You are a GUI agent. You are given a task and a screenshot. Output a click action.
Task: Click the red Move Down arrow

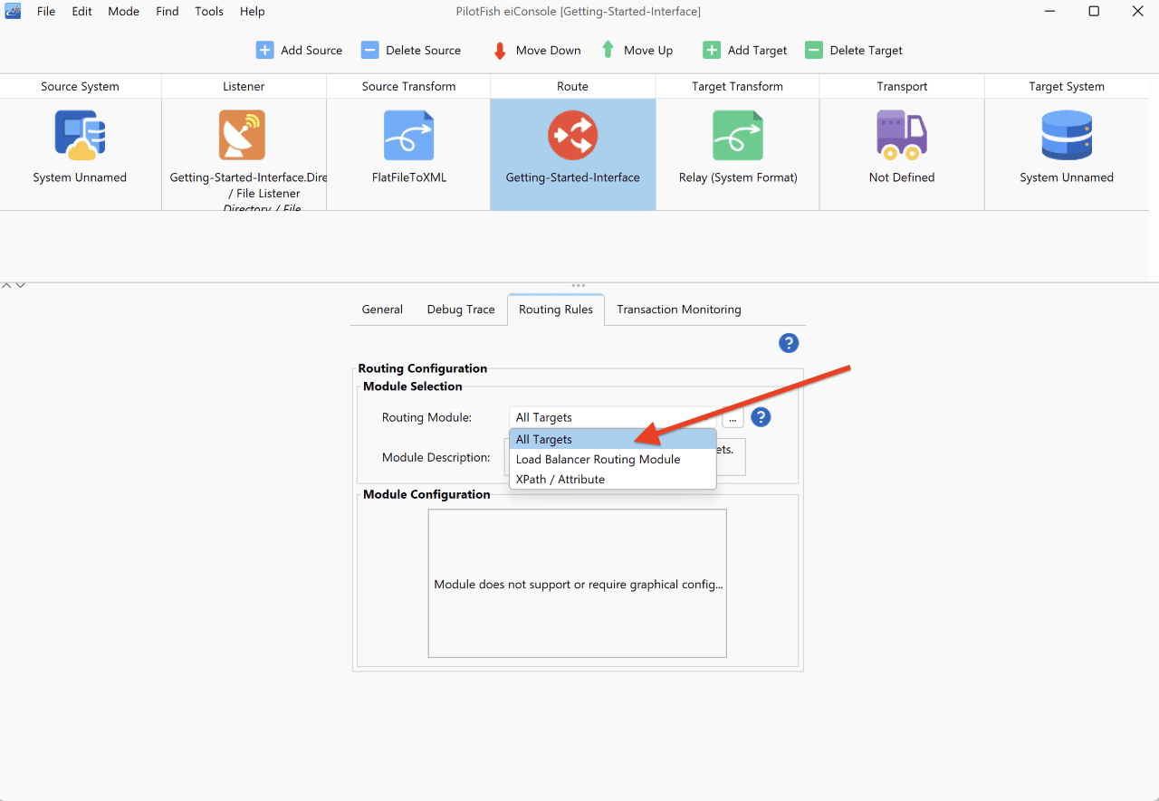[500, 51]
